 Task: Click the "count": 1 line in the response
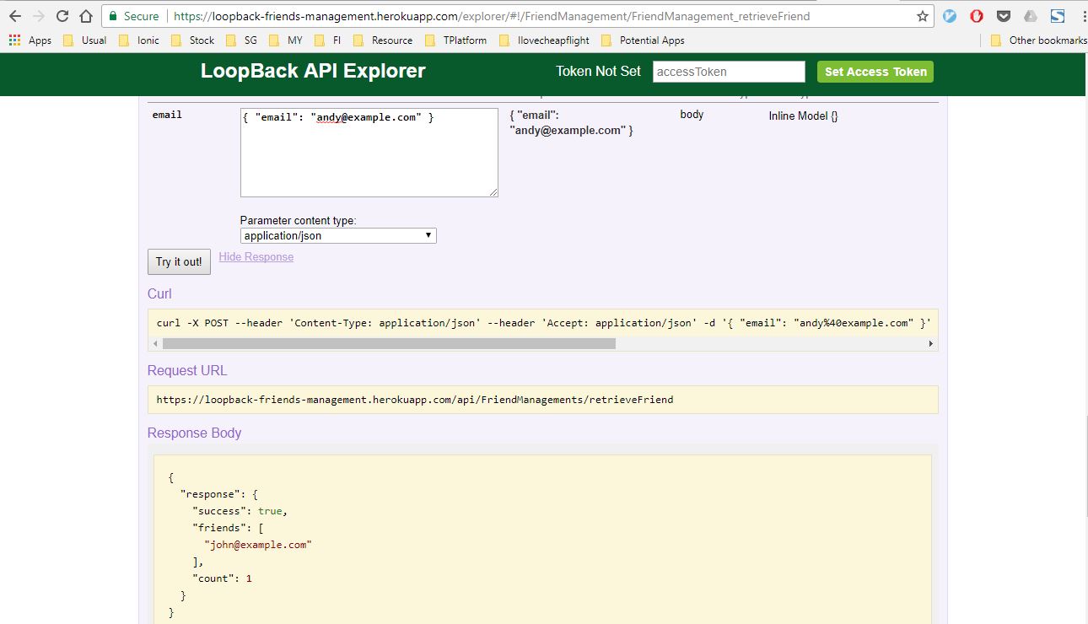pos(223,578)
